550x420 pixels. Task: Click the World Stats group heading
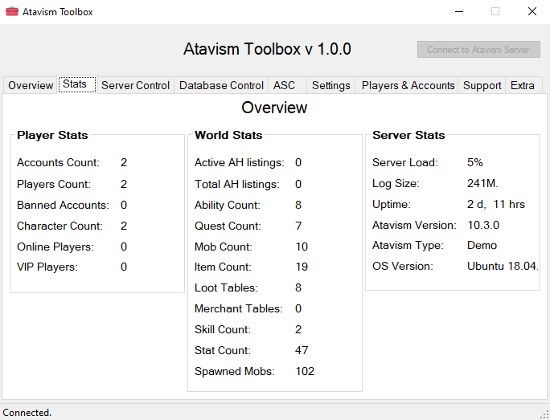pos(228,135)
